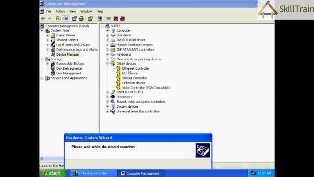Screen dimensions: 314x177
Task: Click the Hardware Update Wizard title bar
Action: [138, 138]
